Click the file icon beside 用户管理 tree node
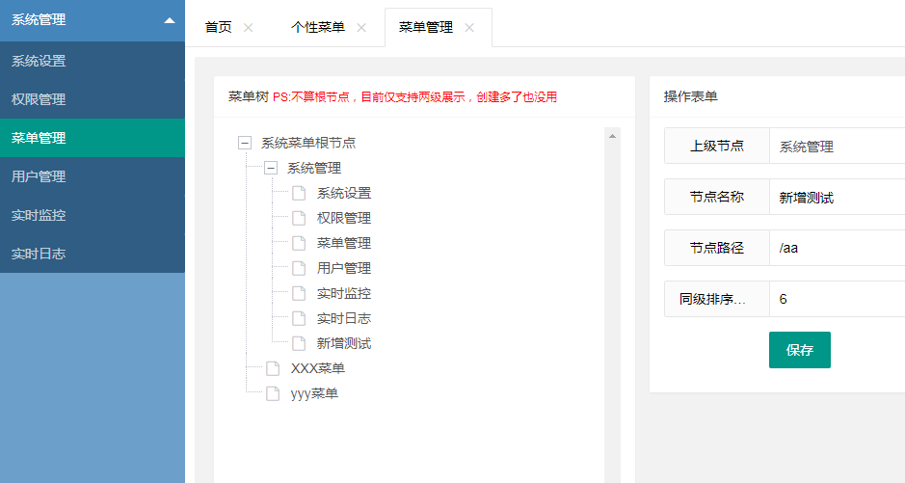Image resolution: width=905 pixels, height=483 pixels. [299, 268]
